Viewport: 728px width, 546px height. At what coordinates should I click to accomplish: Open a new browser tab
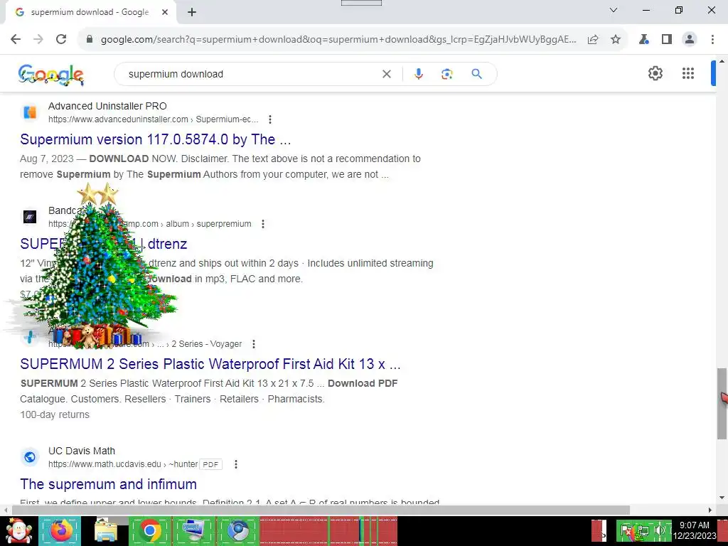pos(192,12)
